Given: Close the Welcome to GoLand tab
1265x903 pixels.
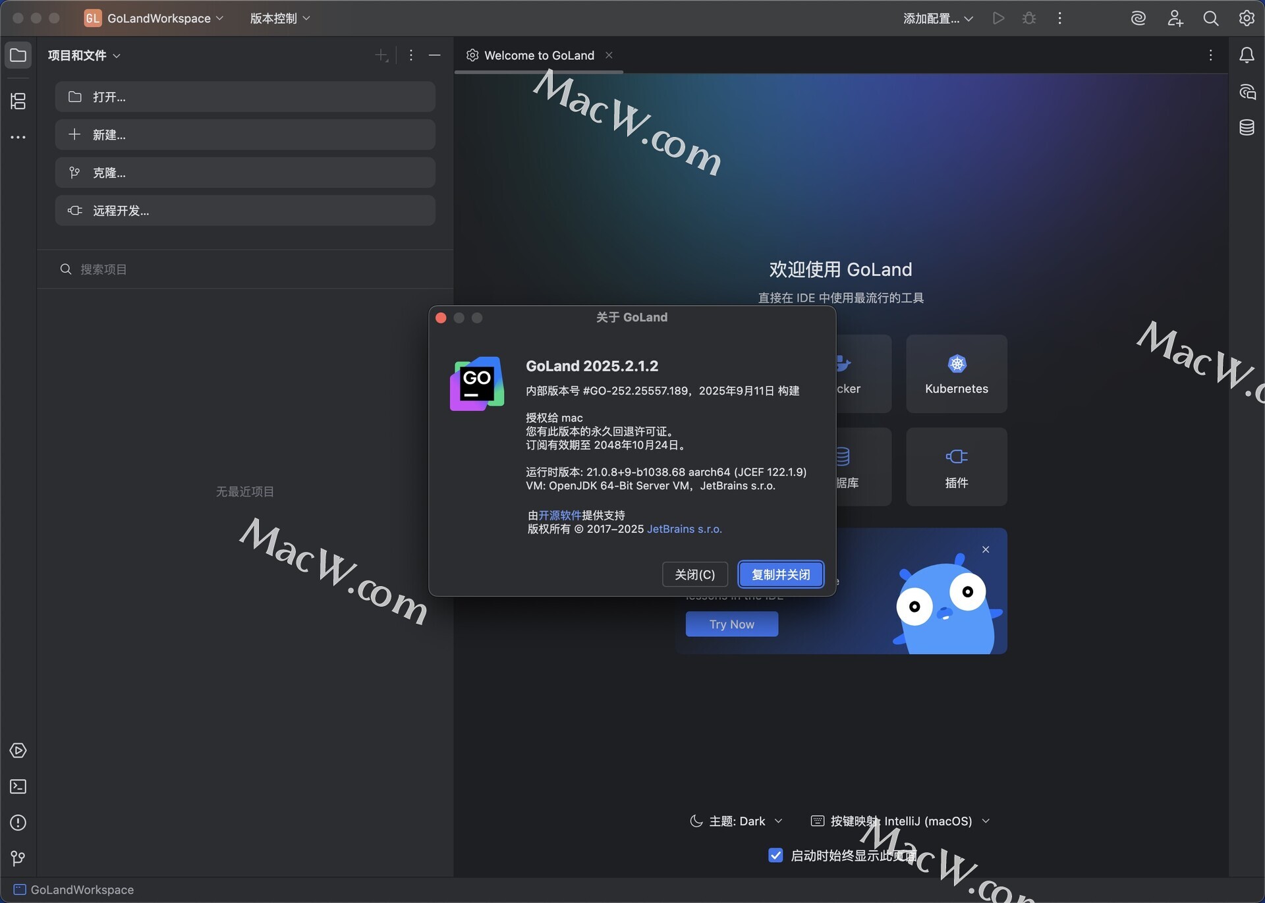Looking at the screenshot, I should point(609,55).
